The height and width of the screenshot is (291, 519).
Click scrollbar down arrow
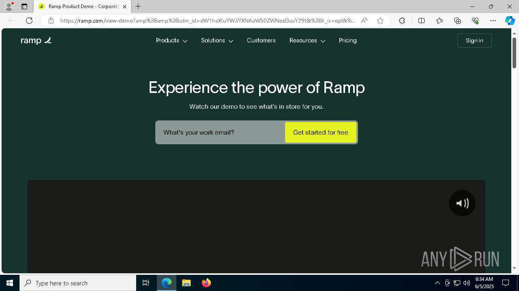[x=514, y=268]
